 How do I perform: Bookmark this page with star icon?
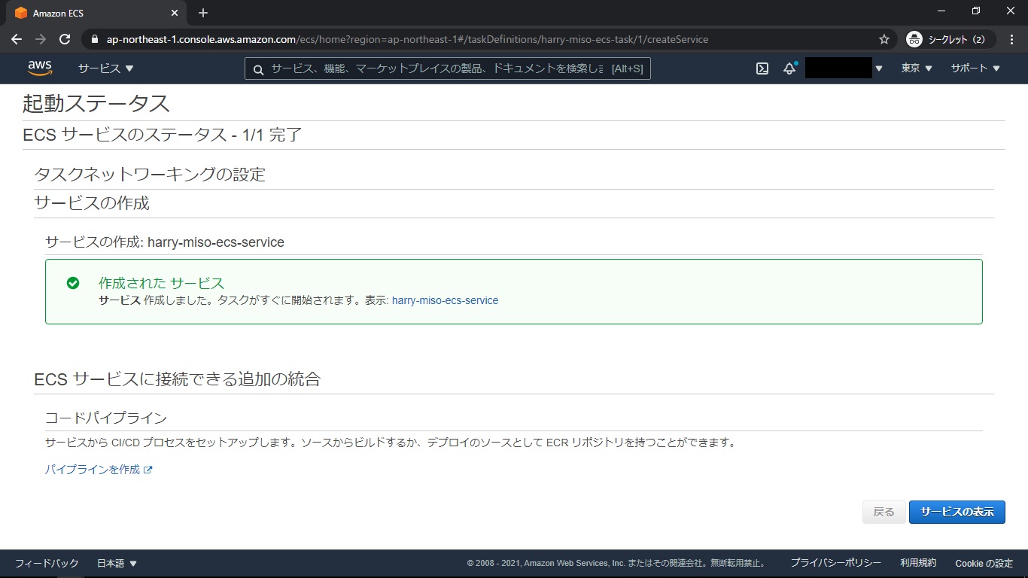point(884,39)
